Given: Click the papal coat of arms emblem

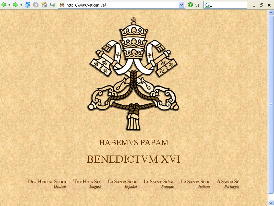Looking at the screenshot, I should click(133, 74).
